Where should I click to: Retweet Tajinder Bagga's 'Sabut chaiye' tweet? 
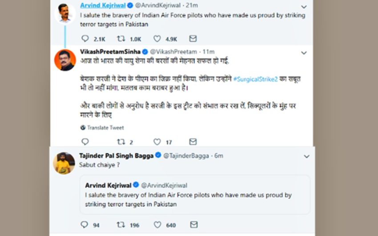click(121, 225)
